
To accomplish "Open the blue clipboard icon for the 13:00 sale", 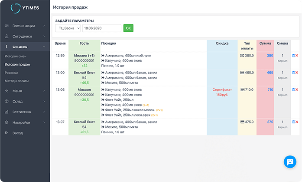I will coord(293,73).
